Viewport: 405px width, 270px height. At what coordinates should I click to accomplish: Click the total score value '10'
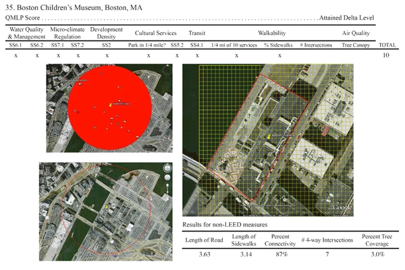point(386,55)
